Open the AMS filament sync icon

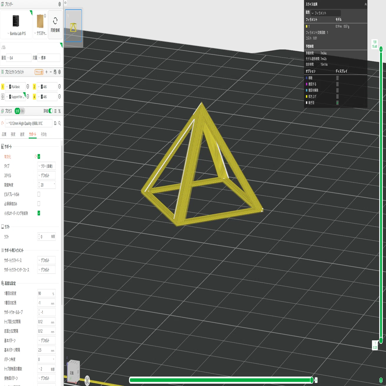pos(55,72)
